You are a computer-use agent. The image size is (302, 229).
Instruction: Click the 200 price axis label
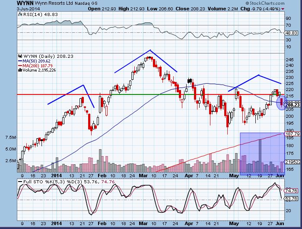289,116
